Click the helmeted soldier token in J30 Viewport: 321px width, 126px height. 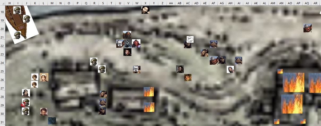25,111
